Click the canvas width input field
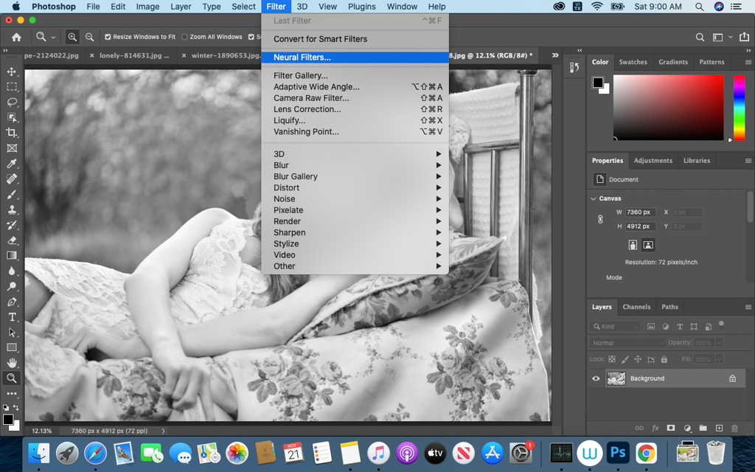The image size is (755, 472). 641,212
